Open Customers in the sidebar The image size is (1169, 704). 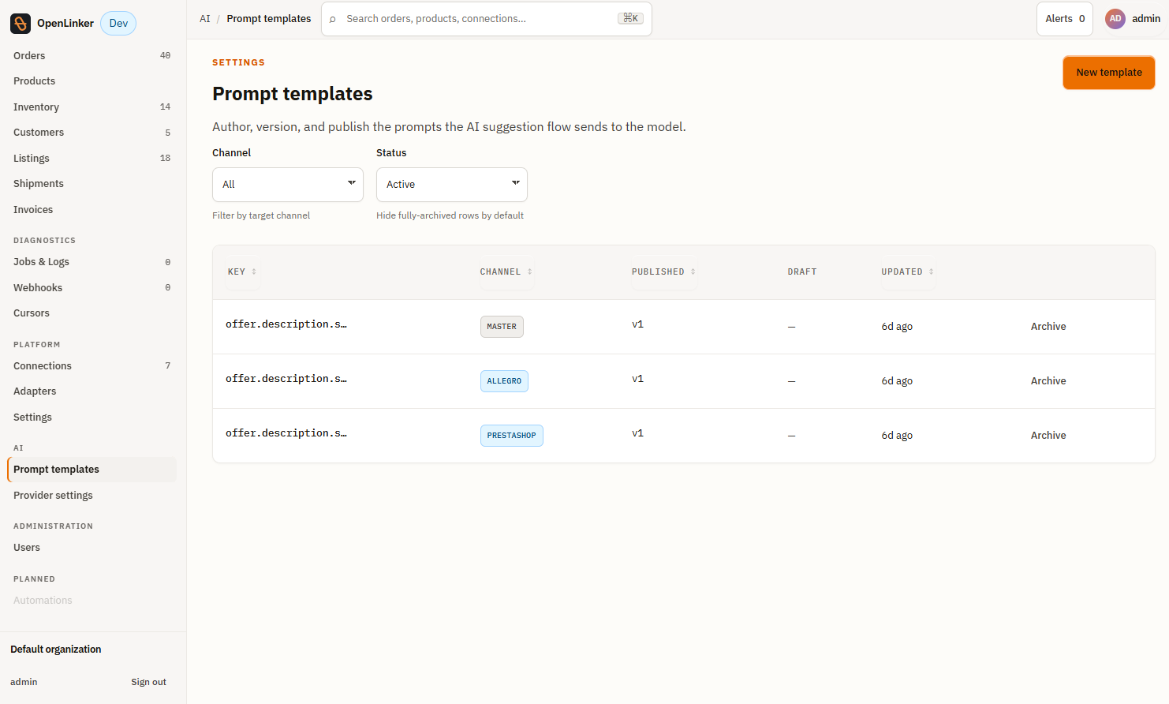[92, 133]
